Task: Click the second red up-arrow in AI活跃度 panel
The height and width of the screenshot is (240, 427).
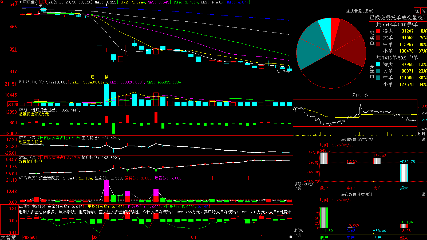Action: pos(249,178)
